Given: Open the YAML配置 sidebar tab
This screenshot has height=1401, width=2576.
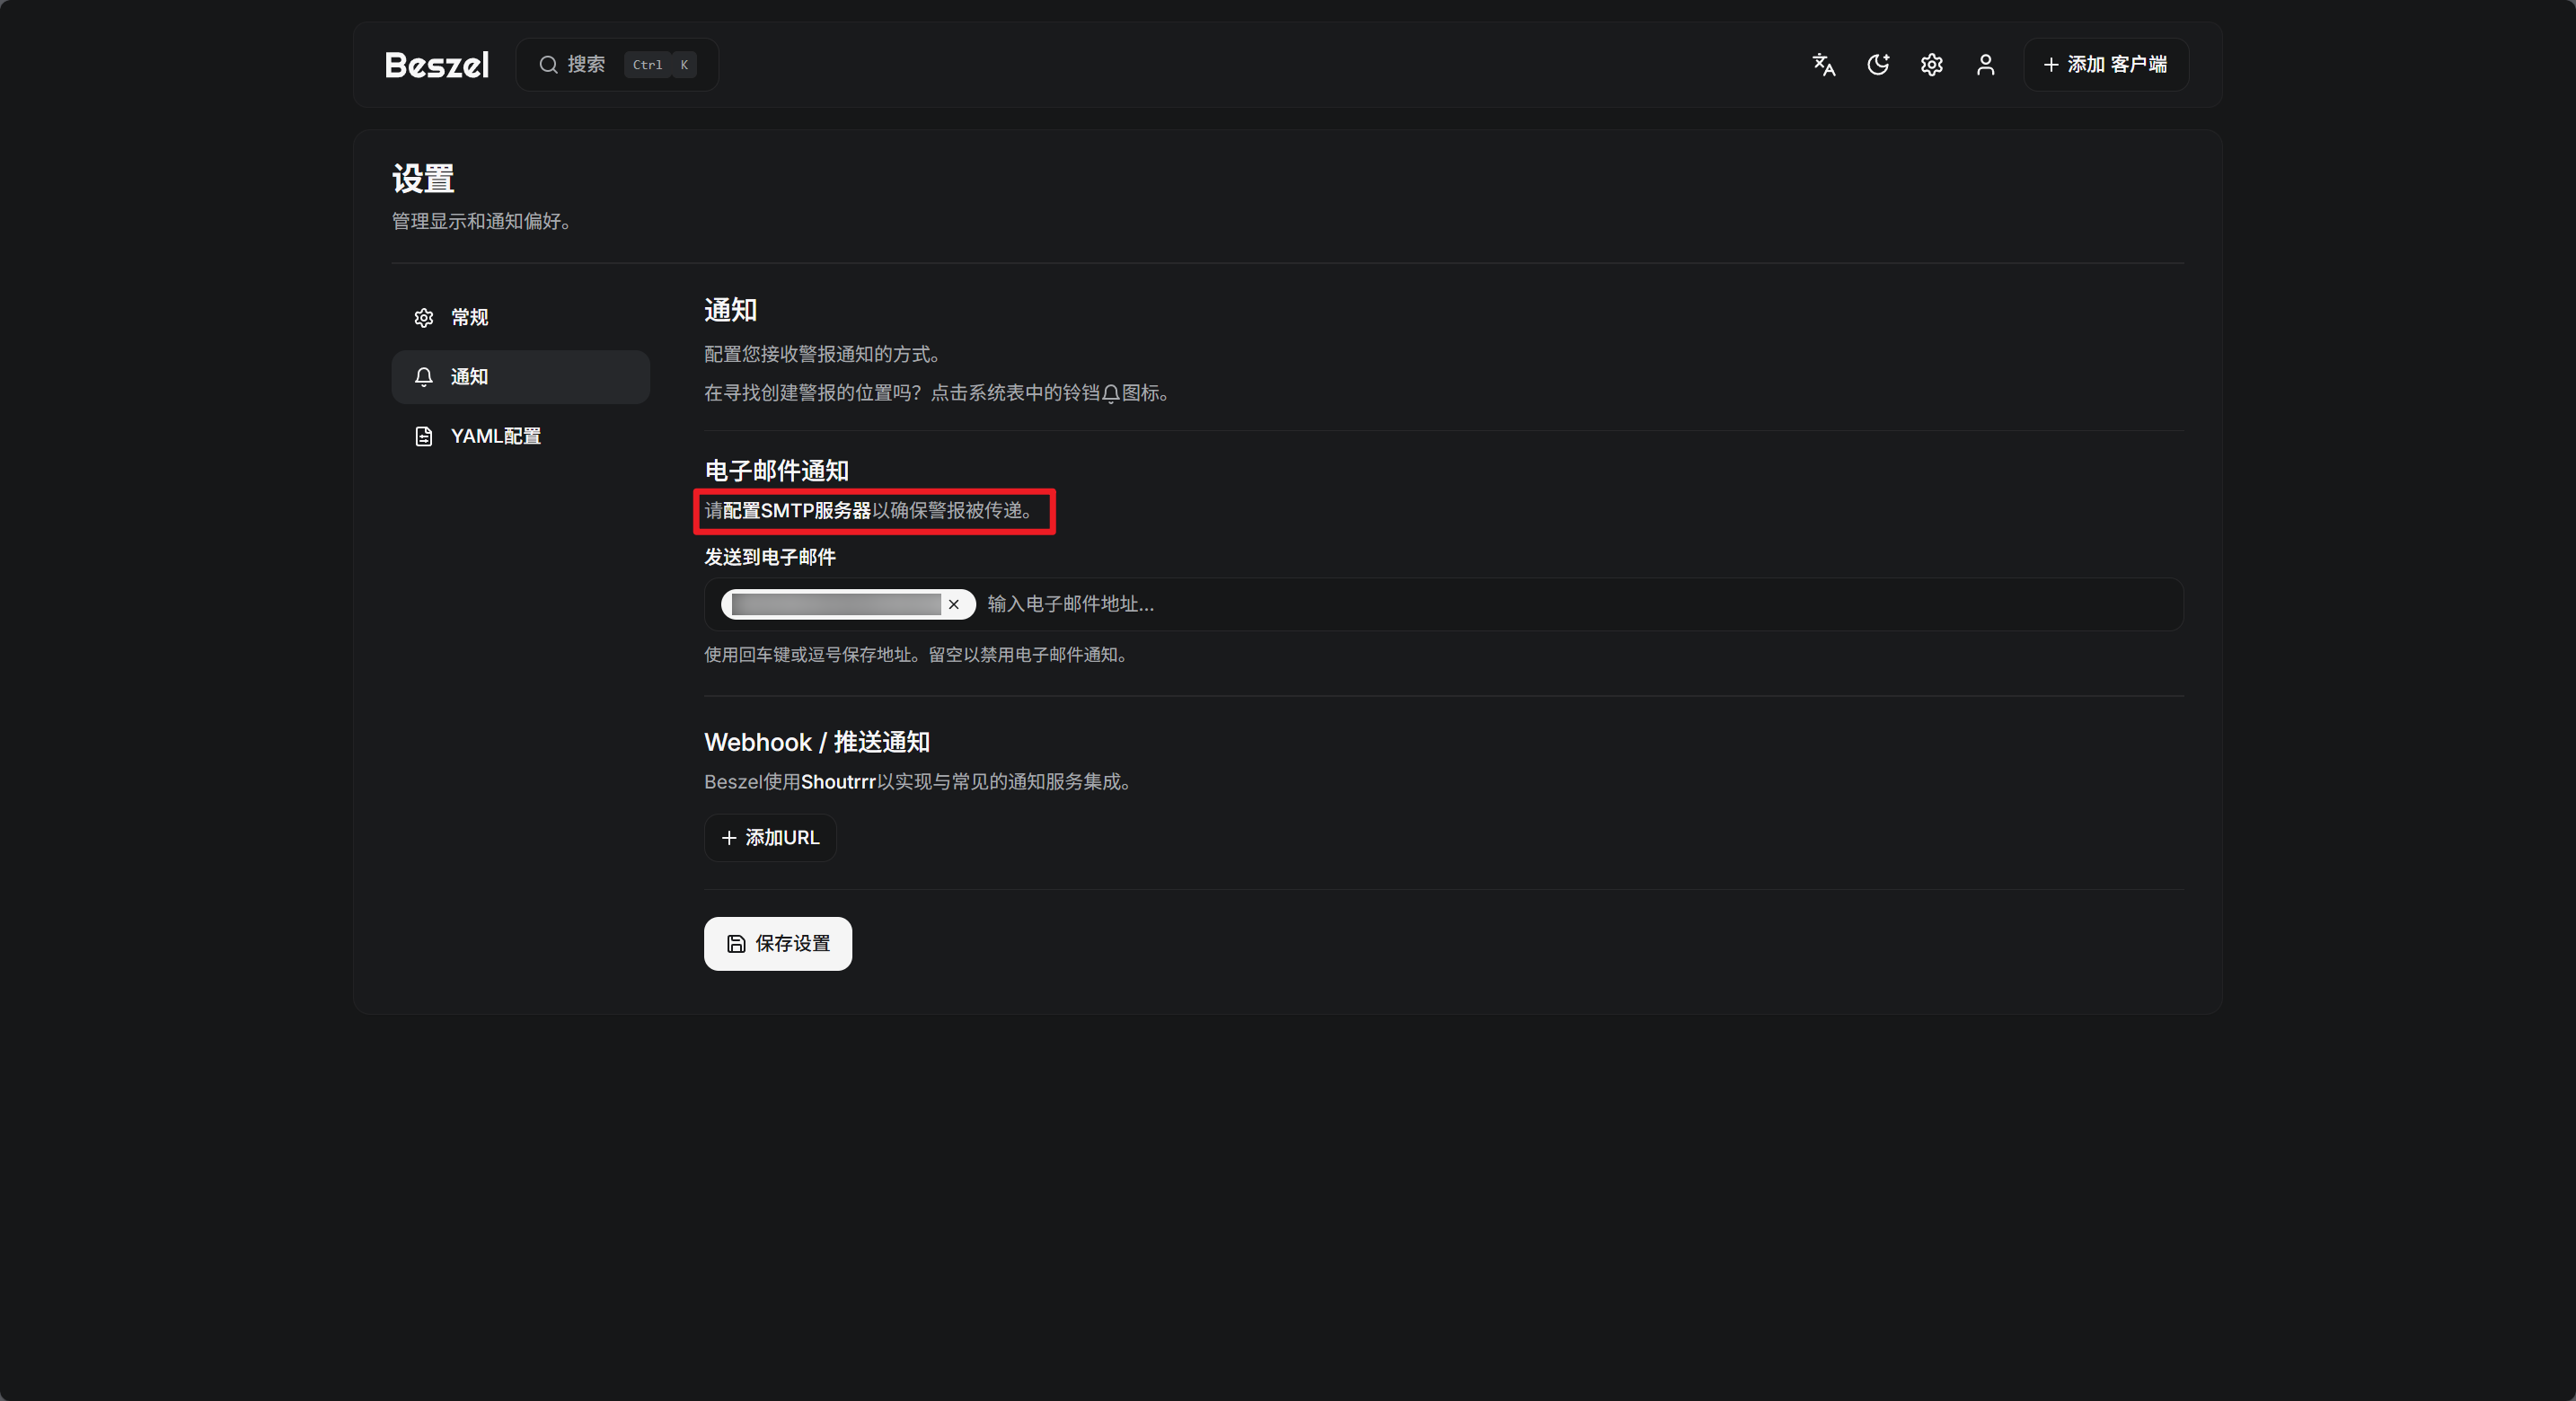Looking at the screenshot, I should 520,436.
